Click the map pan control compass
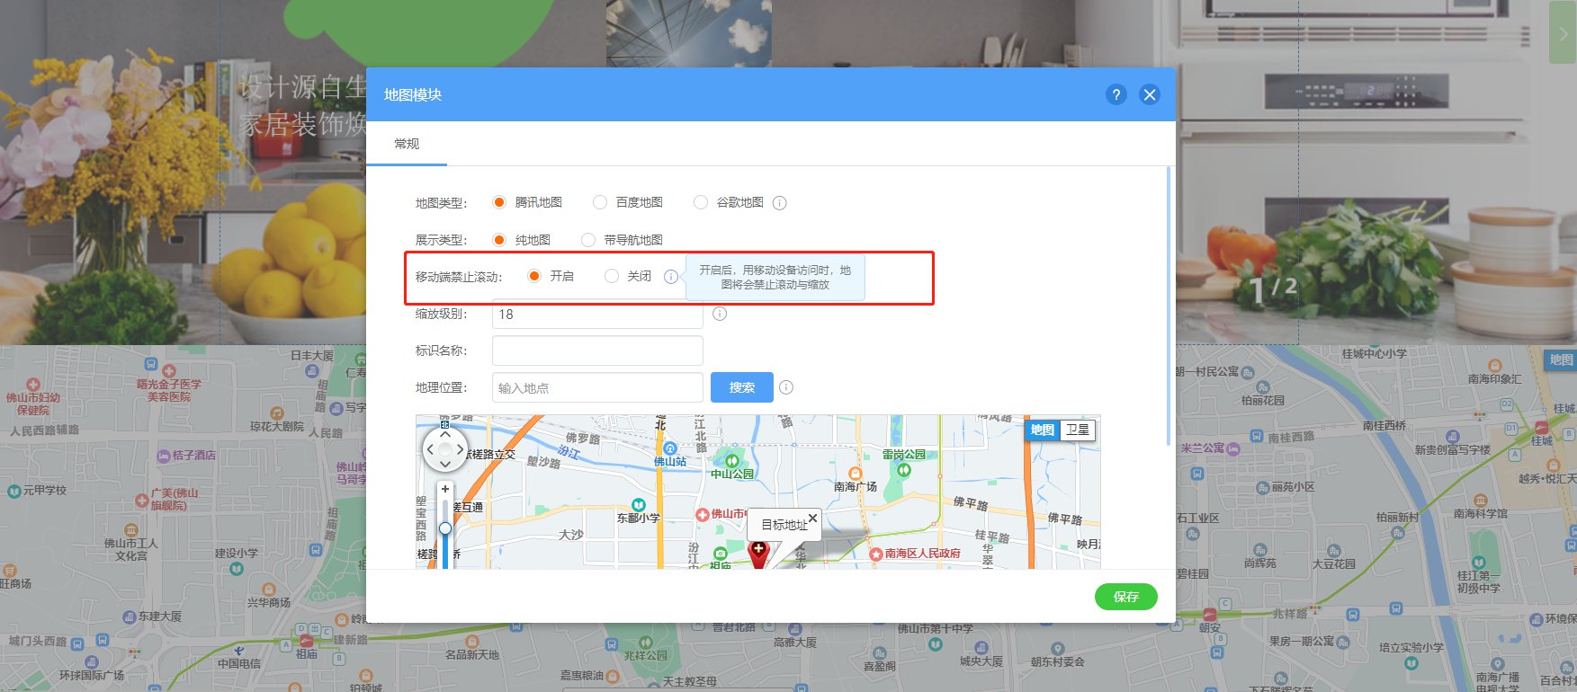The height and width of the screenshot is (692, 1577). [x=445, y=449]
